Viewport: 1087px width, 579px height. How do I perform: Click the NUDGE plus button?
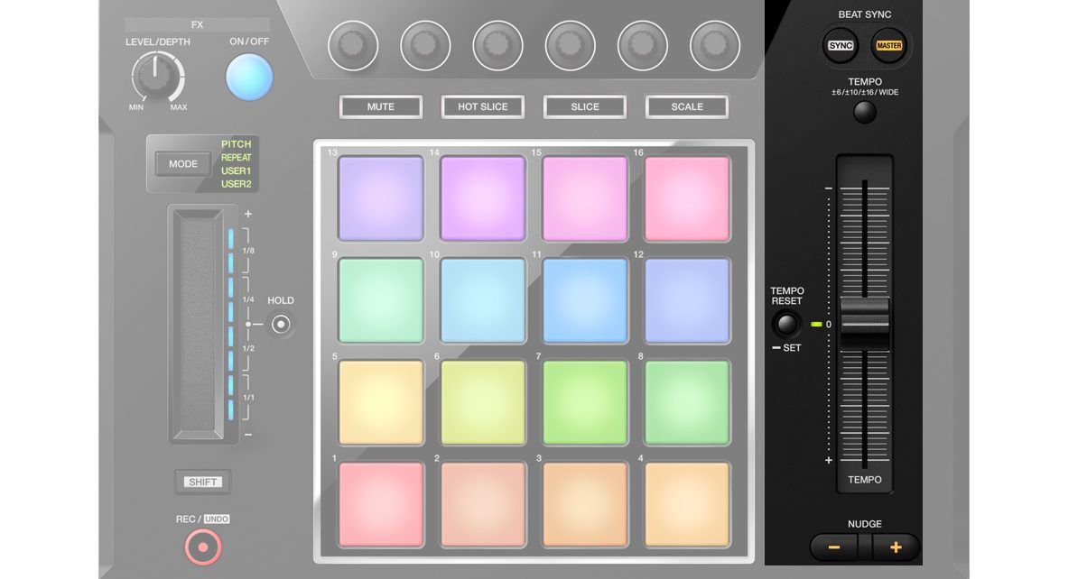point(897,547)
